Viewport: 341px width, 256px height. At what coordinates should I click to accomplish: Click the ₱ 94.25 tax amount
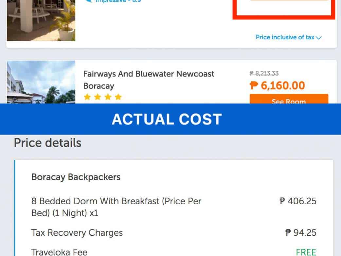301,233
